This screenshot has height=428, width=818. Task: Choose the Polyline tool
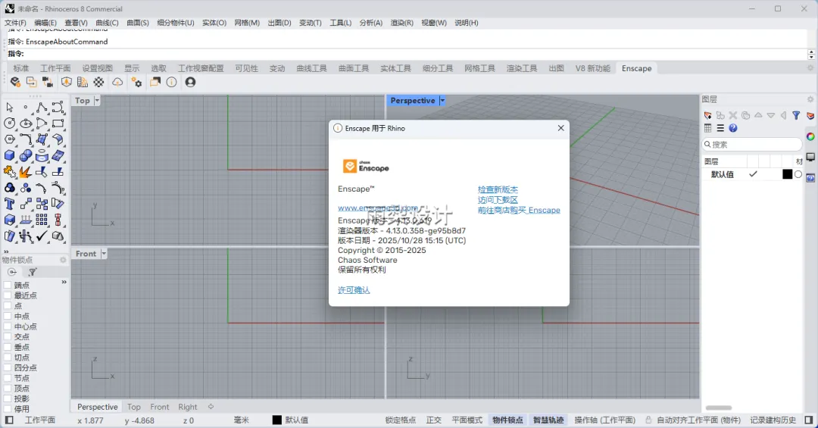pyautogui.click(x=42, y=108)
